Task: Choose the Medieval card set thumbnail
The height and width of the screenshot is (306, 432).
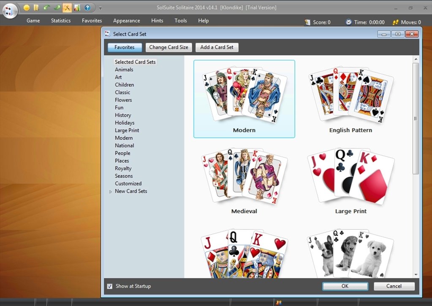Action: (x=244, y=180)
